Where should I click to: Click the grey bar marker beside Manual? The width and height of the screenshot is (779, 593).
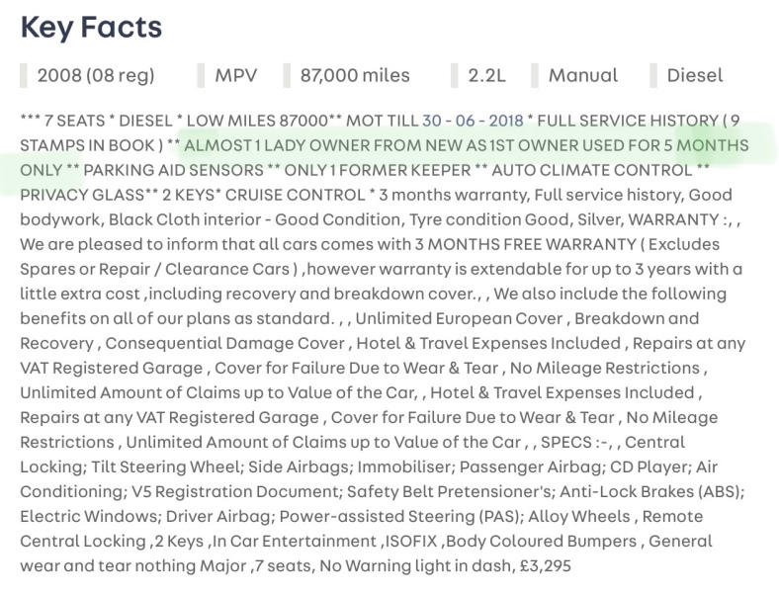click(x=535, y=75)
